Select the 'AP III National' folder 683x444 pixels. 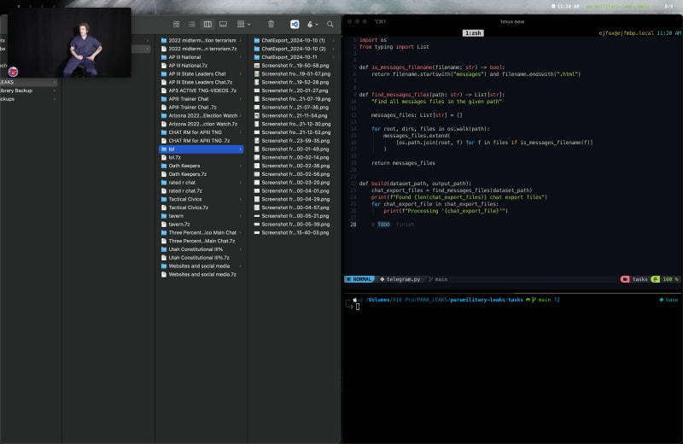coord(201,57)
